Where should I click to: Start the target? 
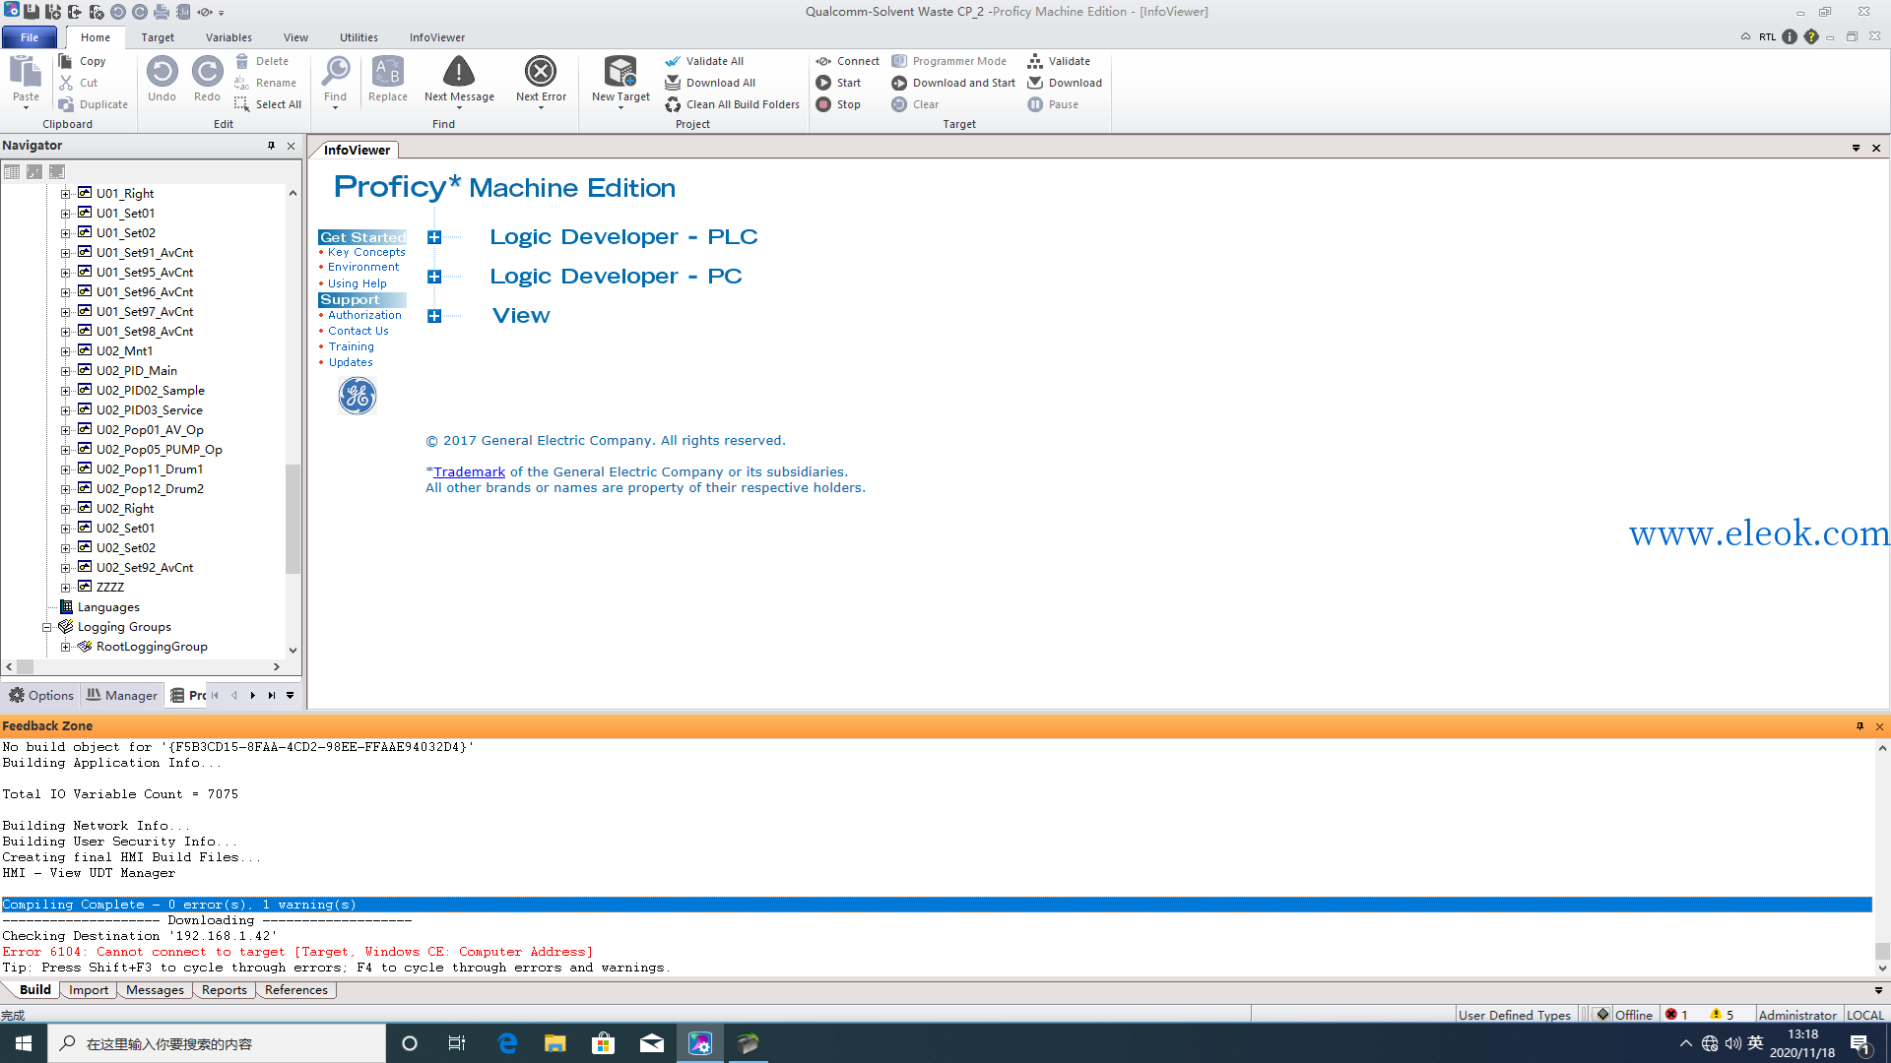coord(838,83)
